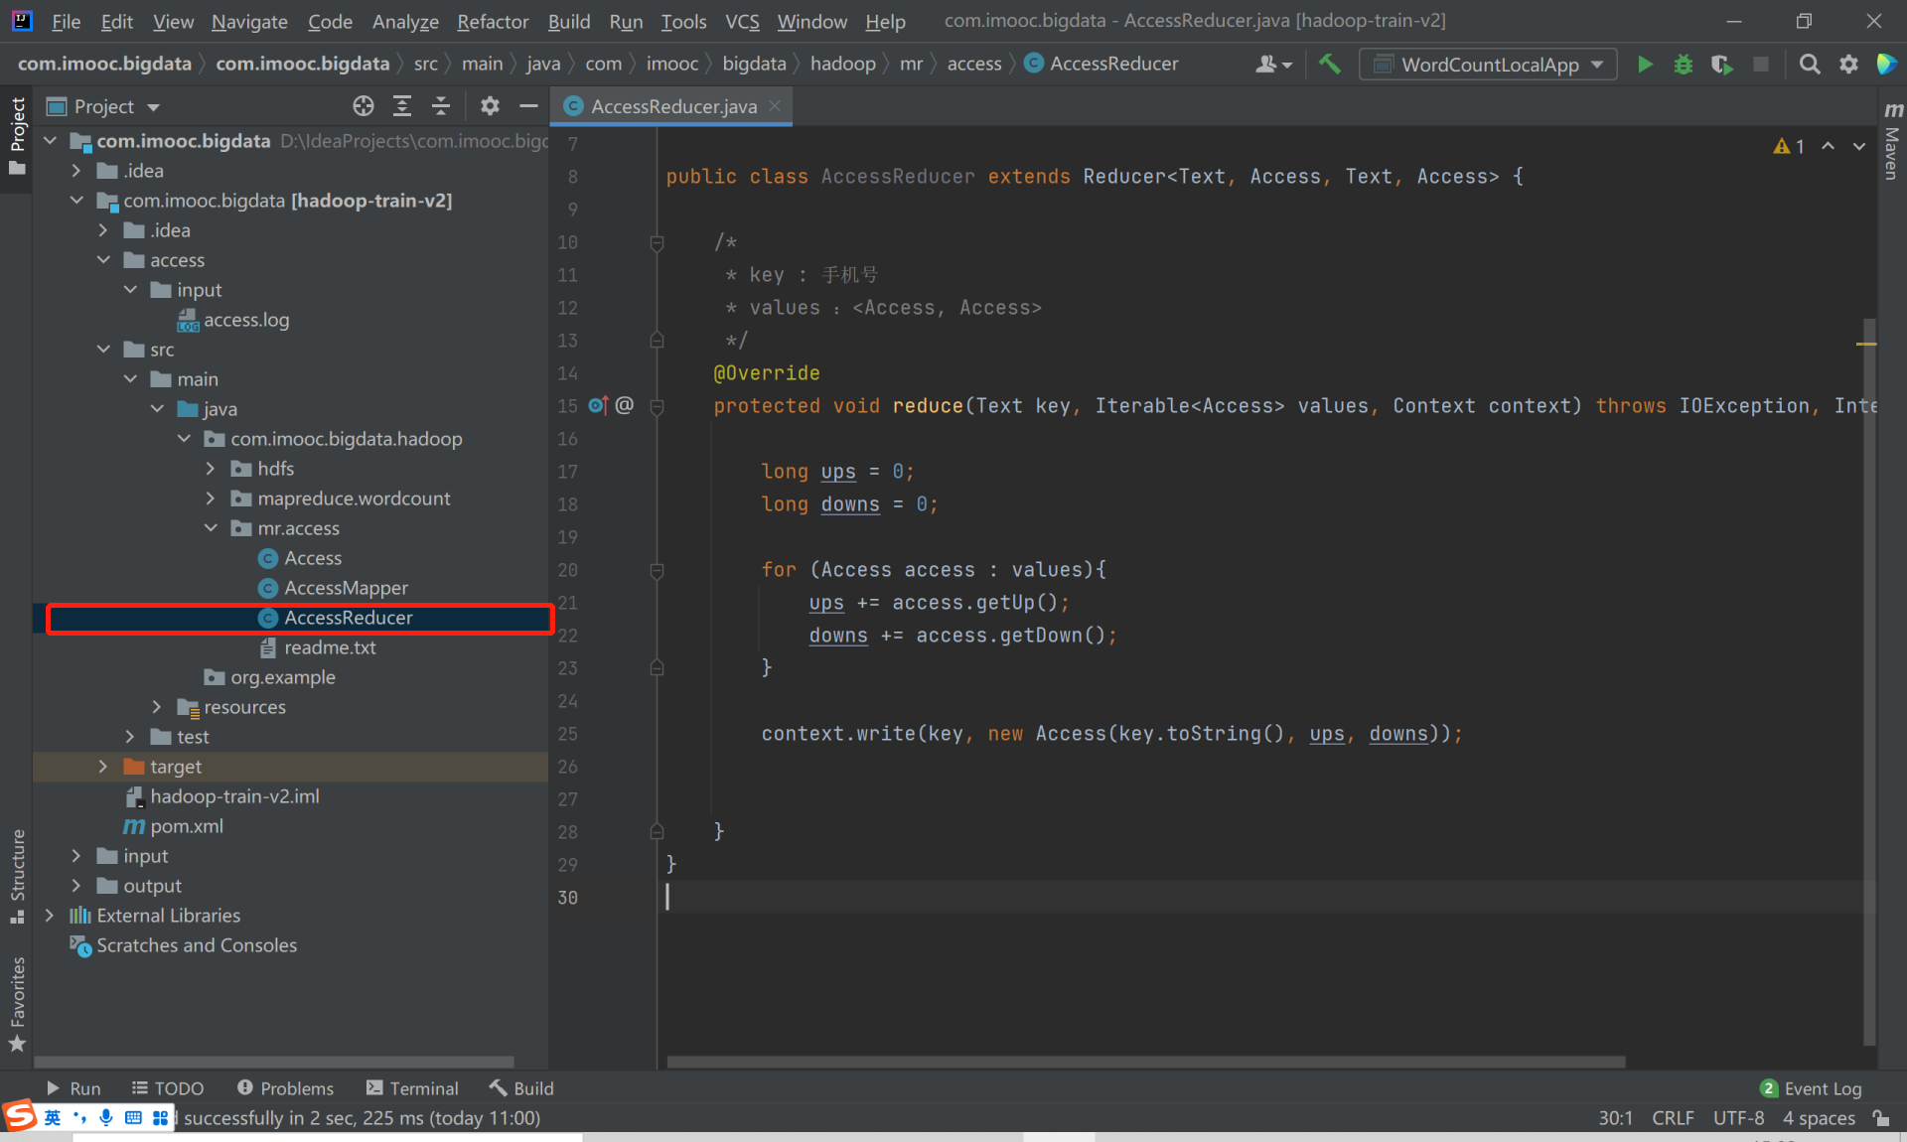Toggle the Structure tool window
The width and height of the screenshot is (1907, 1142).
(17, 874)
